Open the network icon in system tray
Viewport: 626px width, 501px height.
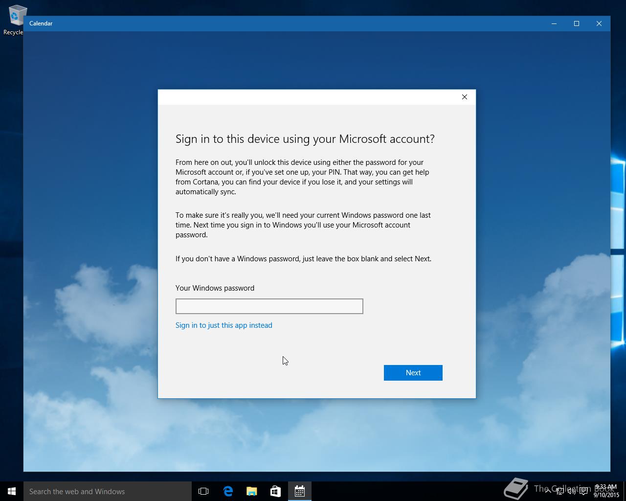click(x=559, y=491)
